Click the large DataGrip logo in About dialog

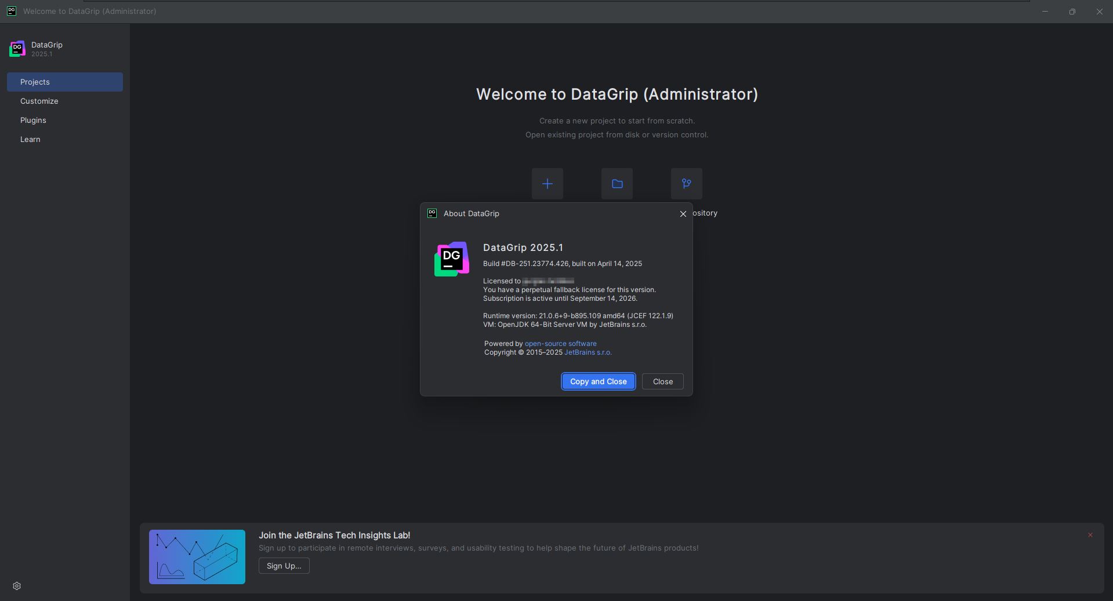(x=451, y=259)
